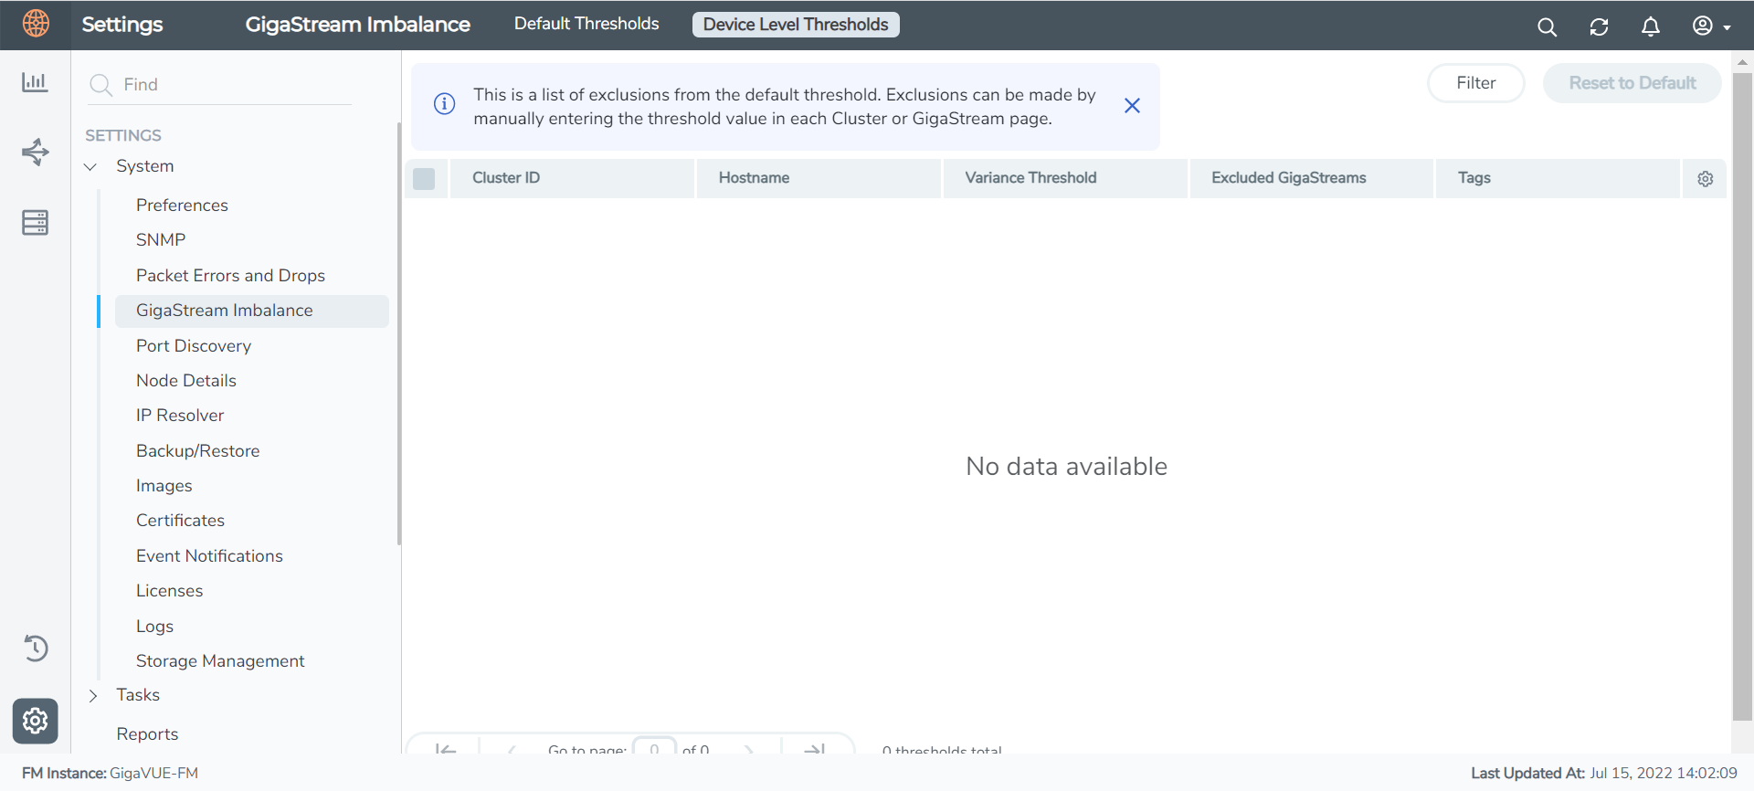Click the search magnifier in top bar
Screen dimensions: 1754x791
coord(1547,26)
